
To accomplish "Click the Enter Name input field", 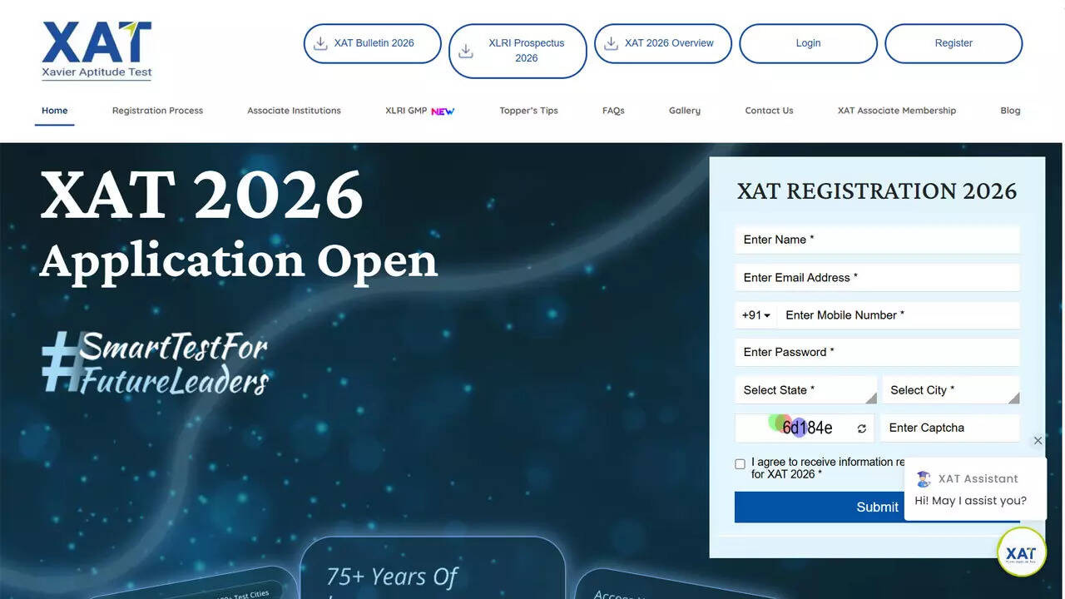I will point(877,239).
